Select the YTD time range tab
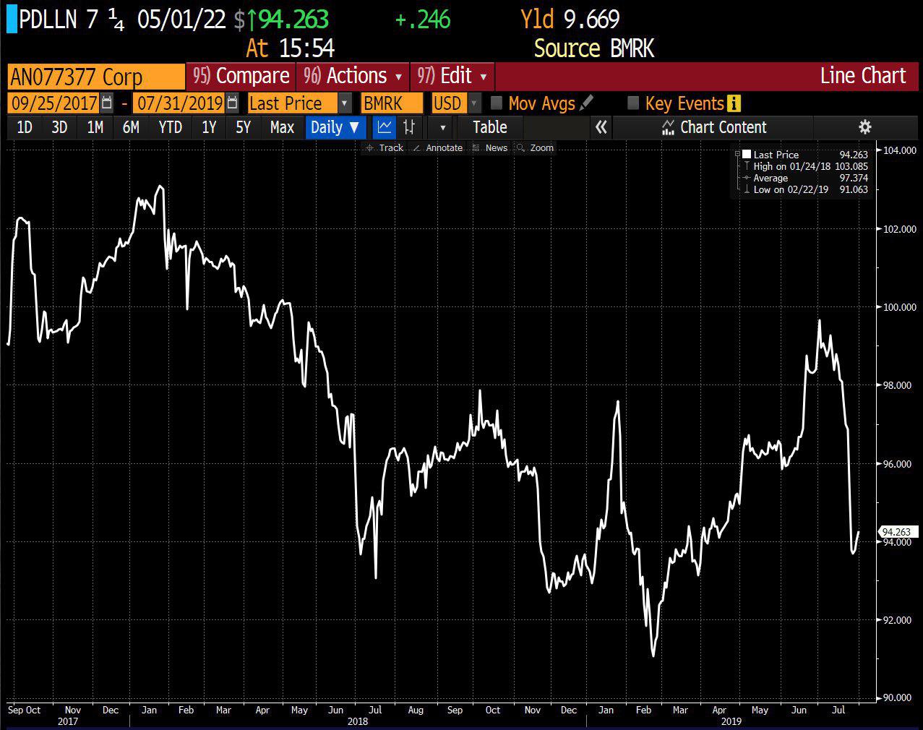The width and height of the screenshot is (923, 730). 170,127
